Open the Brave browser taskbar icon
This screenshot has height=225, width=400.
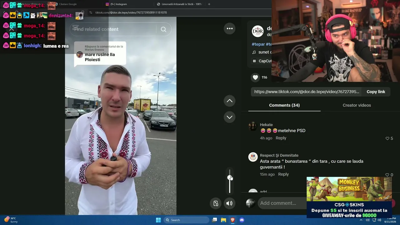[232, 220]
